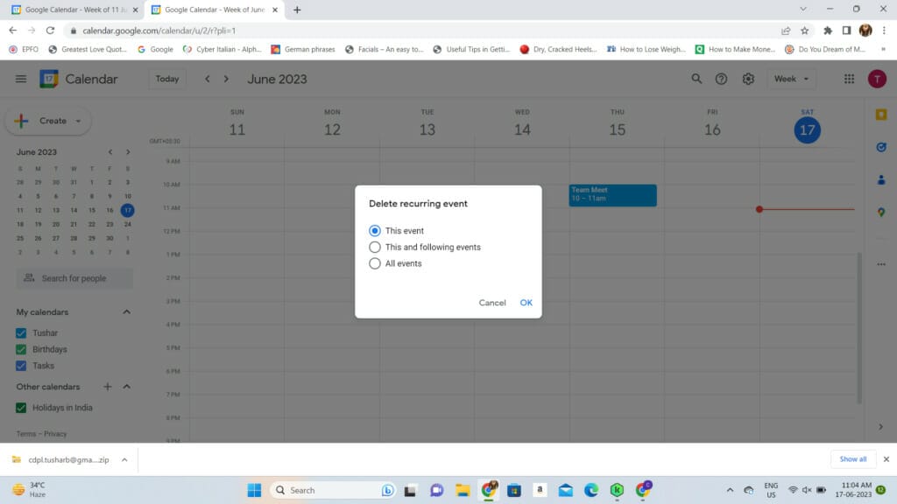The image size is (897, 504).
Task: Bookmark this page star icon
Action: coord(804,31)
